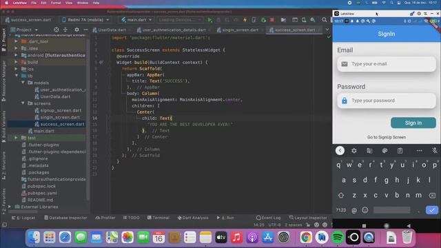This screenshot has width=441, height=248.
Task: Collapse the models folder
Action: tap(23, 83)
